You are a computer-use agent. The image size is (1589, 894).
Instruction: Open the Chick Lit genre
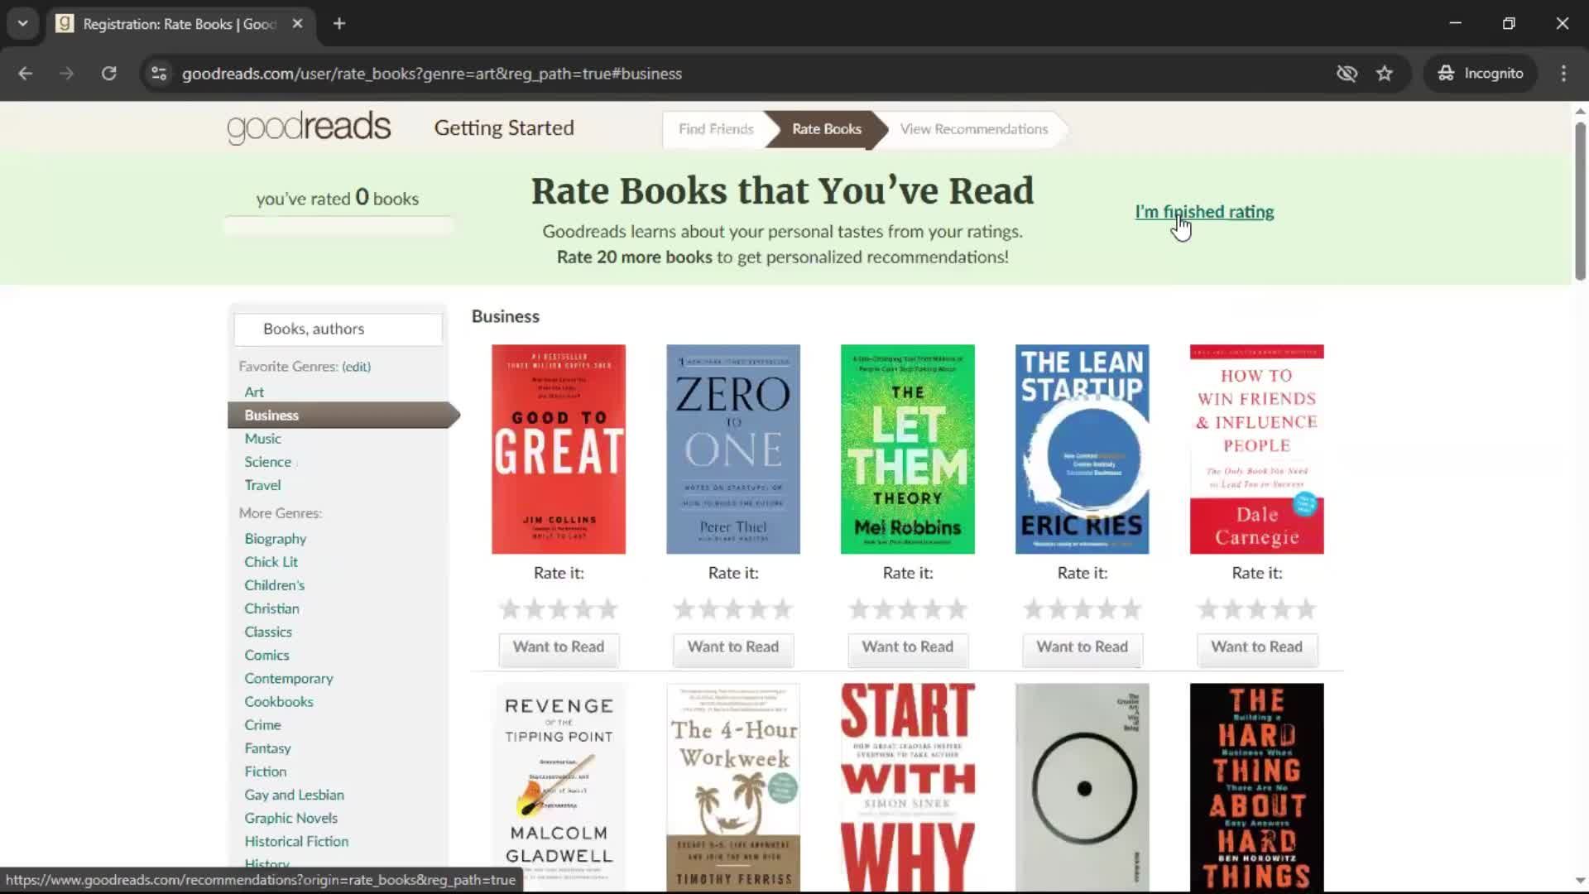click(x=271, y=562)
